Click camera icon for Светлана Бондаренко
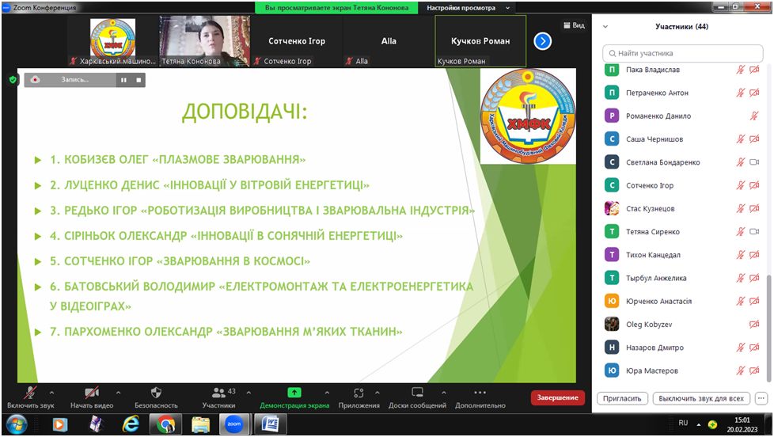The height and width of the screenshot is (437, 774). [x=754, y=162]
